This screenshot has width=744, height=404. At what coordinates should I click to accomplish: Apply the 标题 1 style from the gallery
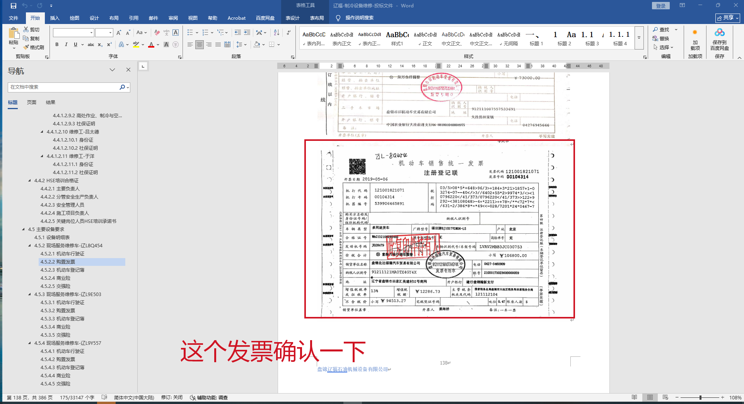pos(536,38)
